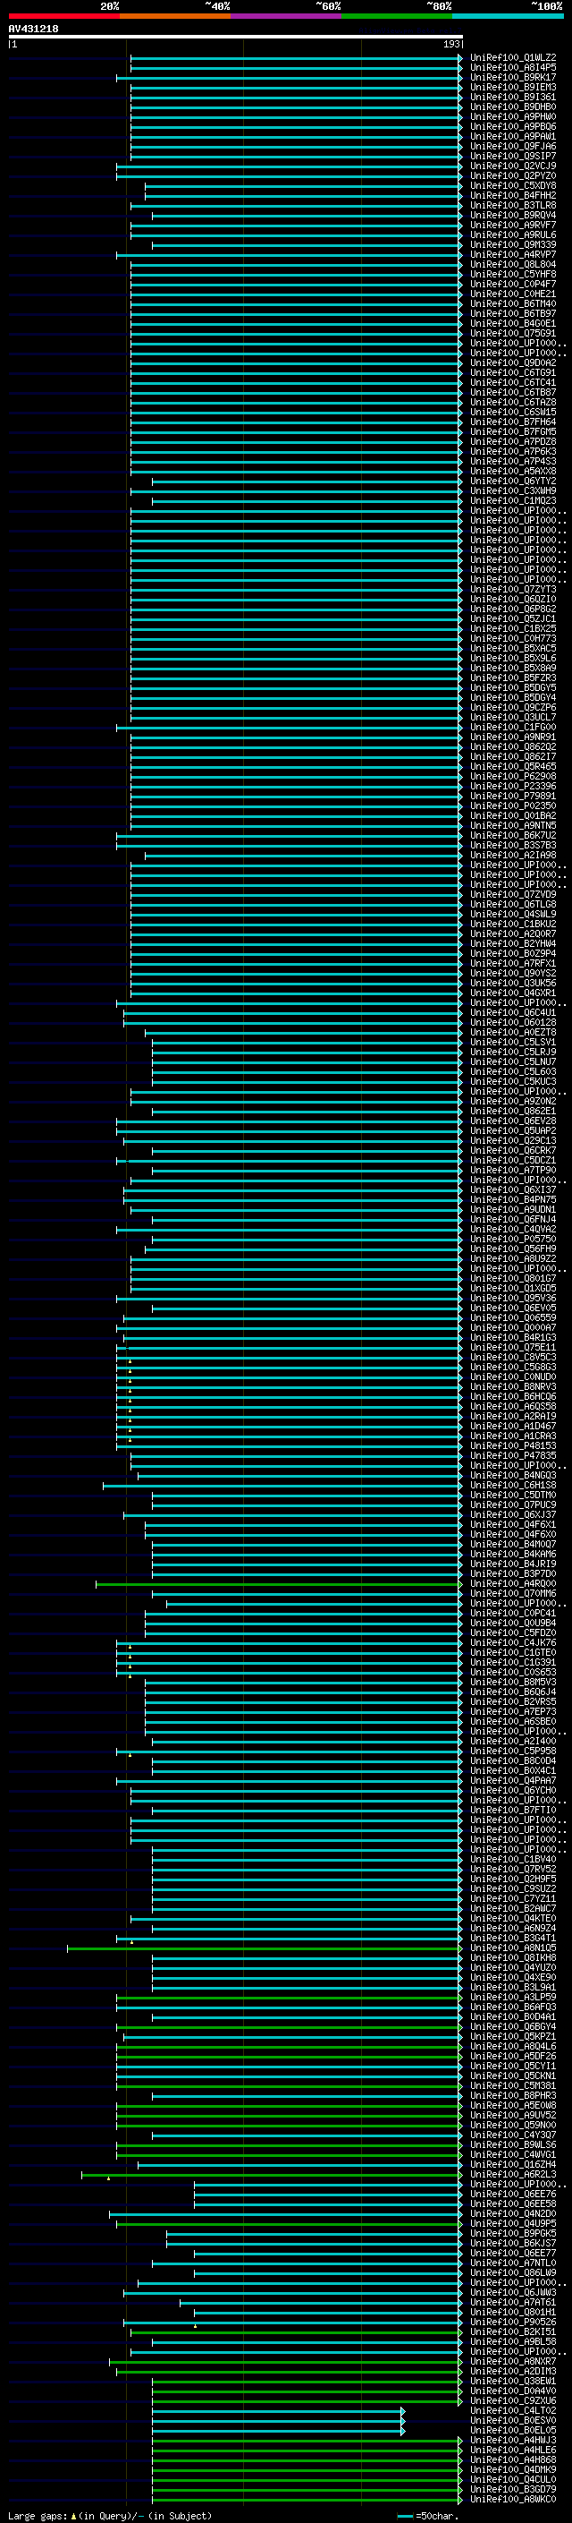Image resolution: width=572 pixels, height=2523 pixels.
Task: Click the query end position 193
Action: click(x=450, y=44)
